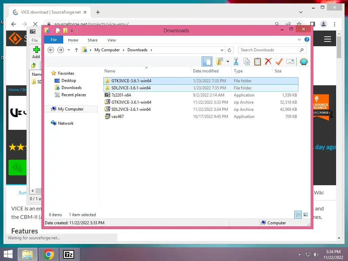Click the search magnifier in Downloads
This screenshot has height=261, width=348.
[x=301, y=50]
